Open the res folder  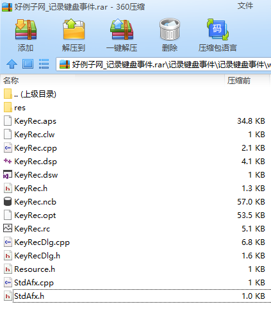click(136, 108)
